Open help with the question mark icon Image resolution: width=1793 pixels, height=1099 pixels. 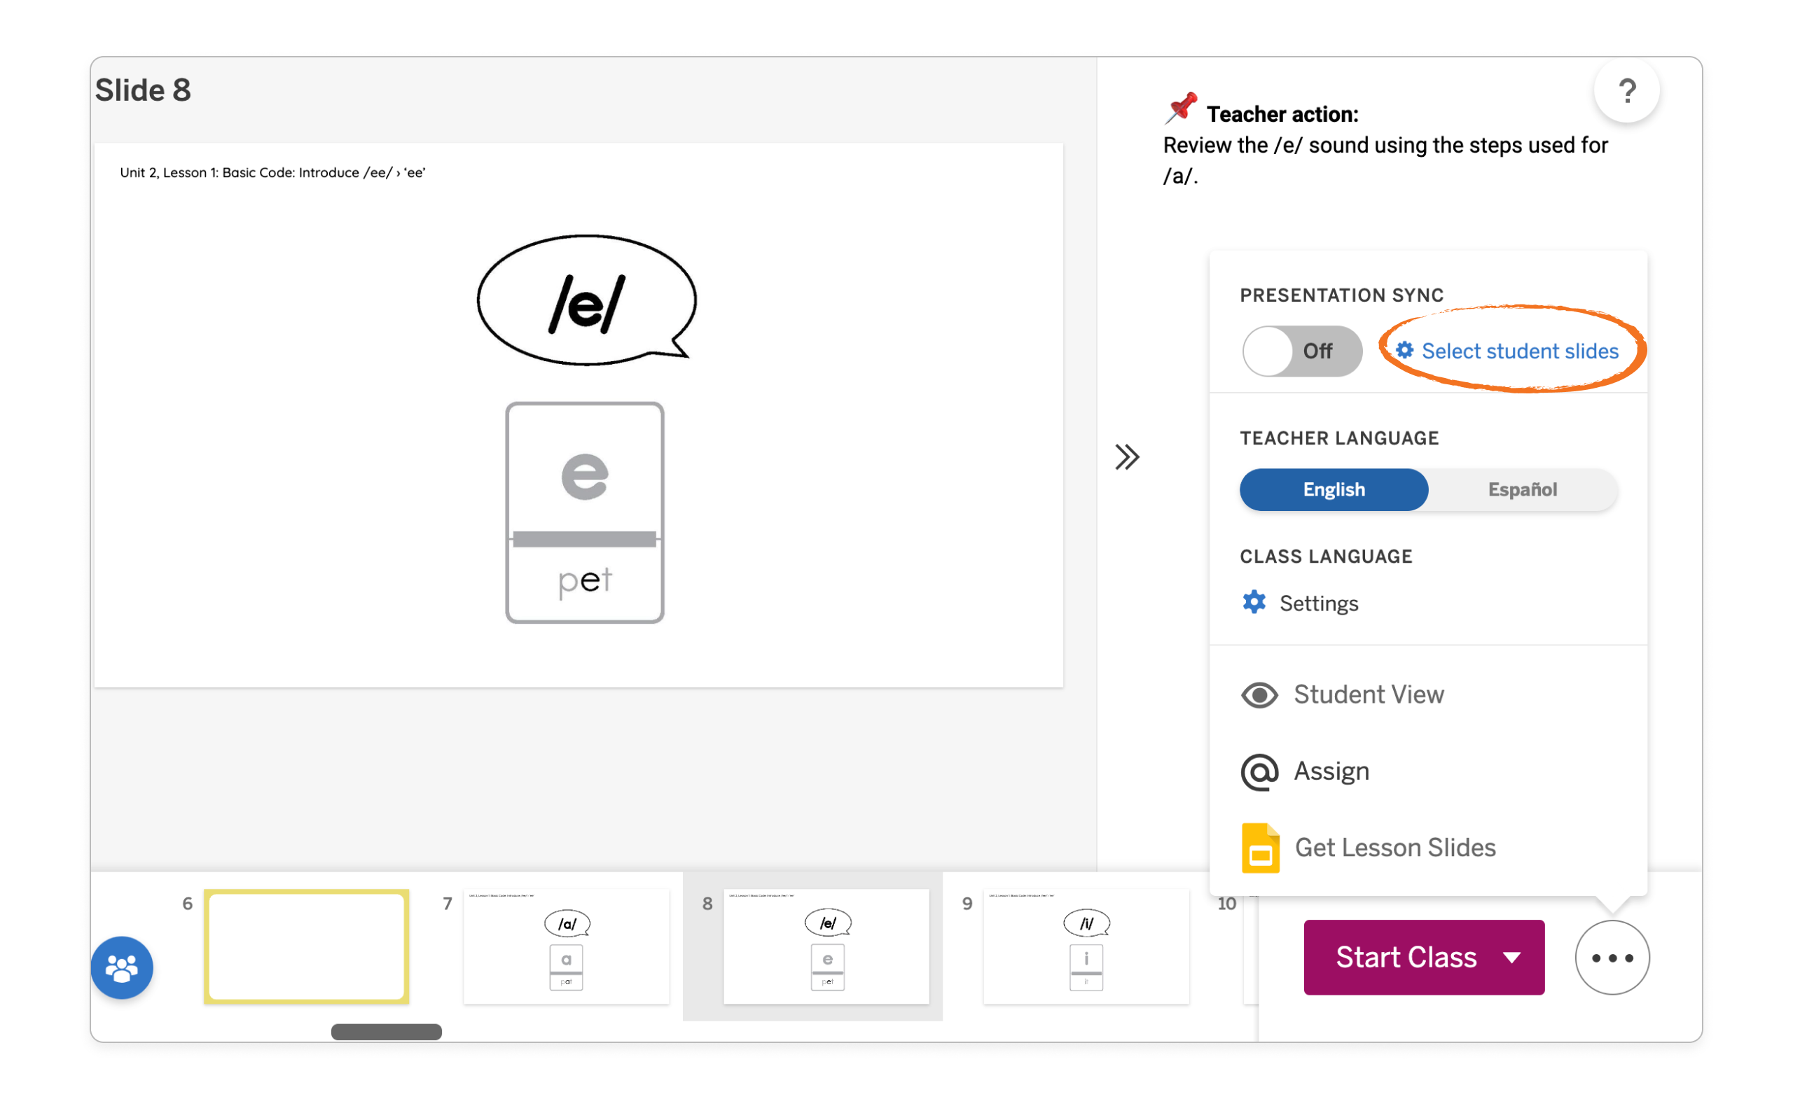pos(1628,90)
